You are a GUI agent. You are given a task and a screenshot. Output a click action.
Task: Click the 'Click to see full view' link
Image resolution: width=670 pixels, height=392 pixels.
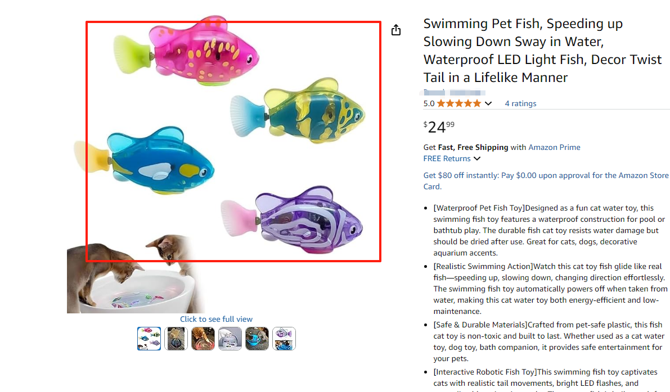click(x=216, y=319)
